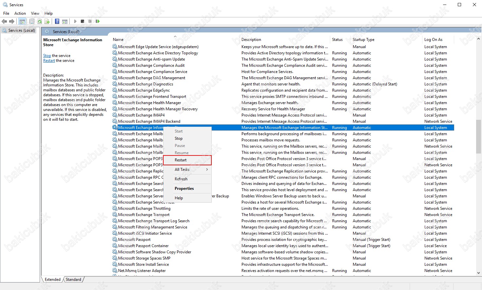Open the File menu
Viewport: 482px width, 290px height.
[x=6, y=13]
